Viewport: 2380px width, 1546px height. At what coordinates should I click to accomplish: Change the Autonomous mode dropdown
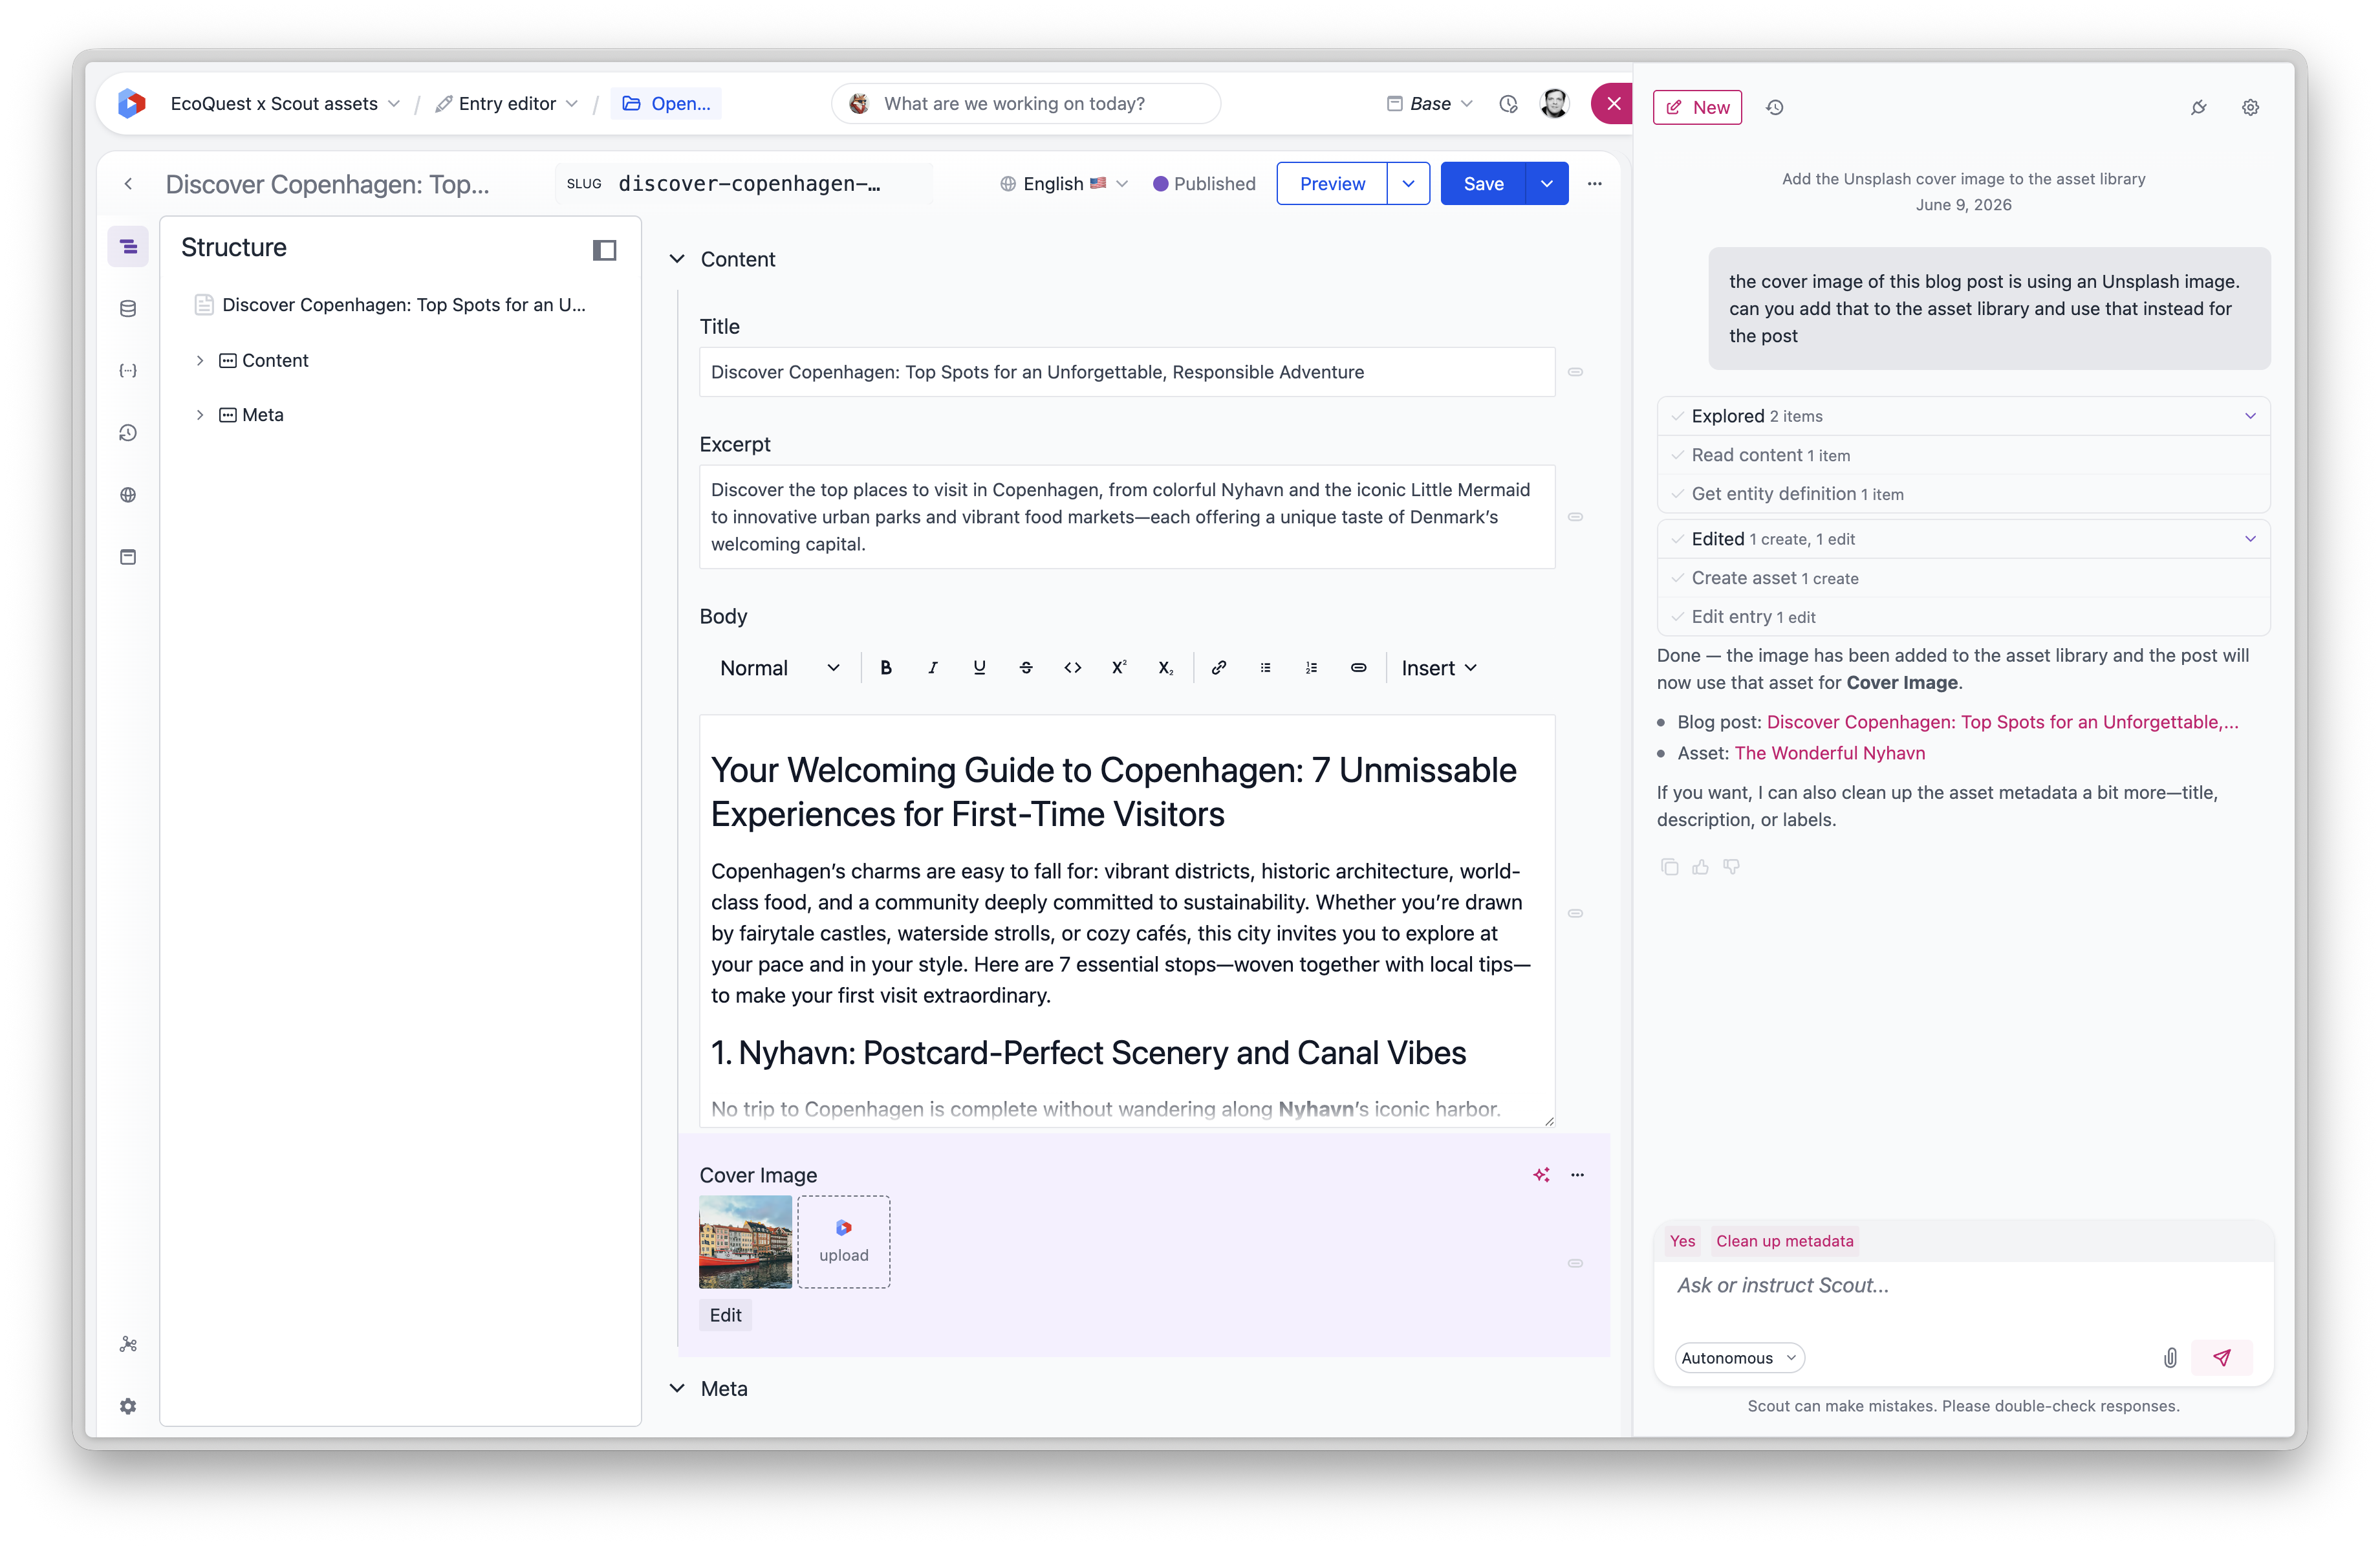click(1739, 1358)
